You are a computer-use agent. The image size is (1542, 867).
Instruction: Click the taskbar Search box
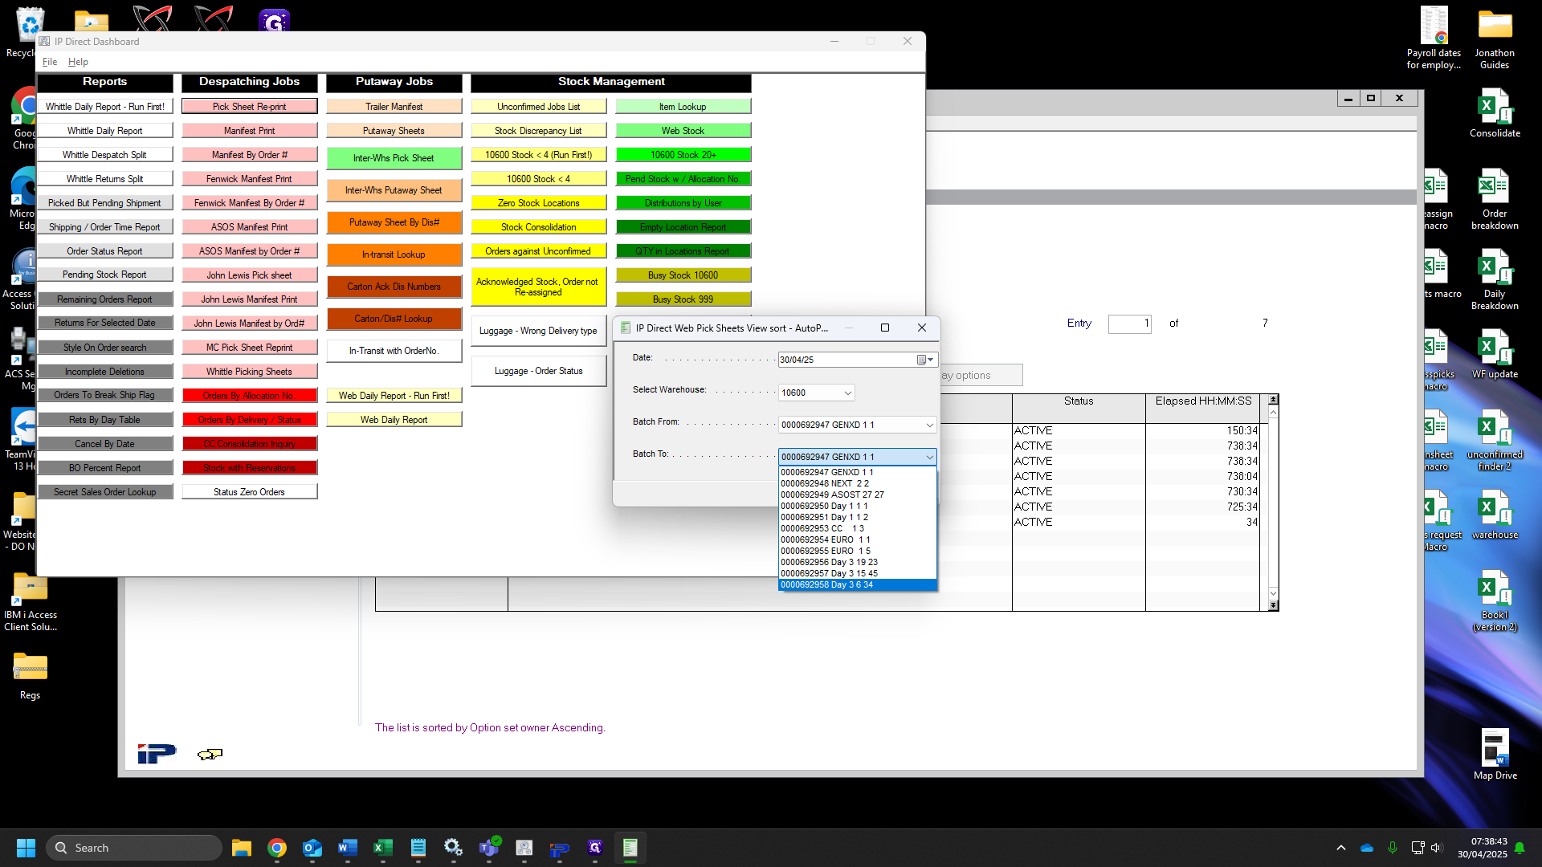(x=134, y=848)
